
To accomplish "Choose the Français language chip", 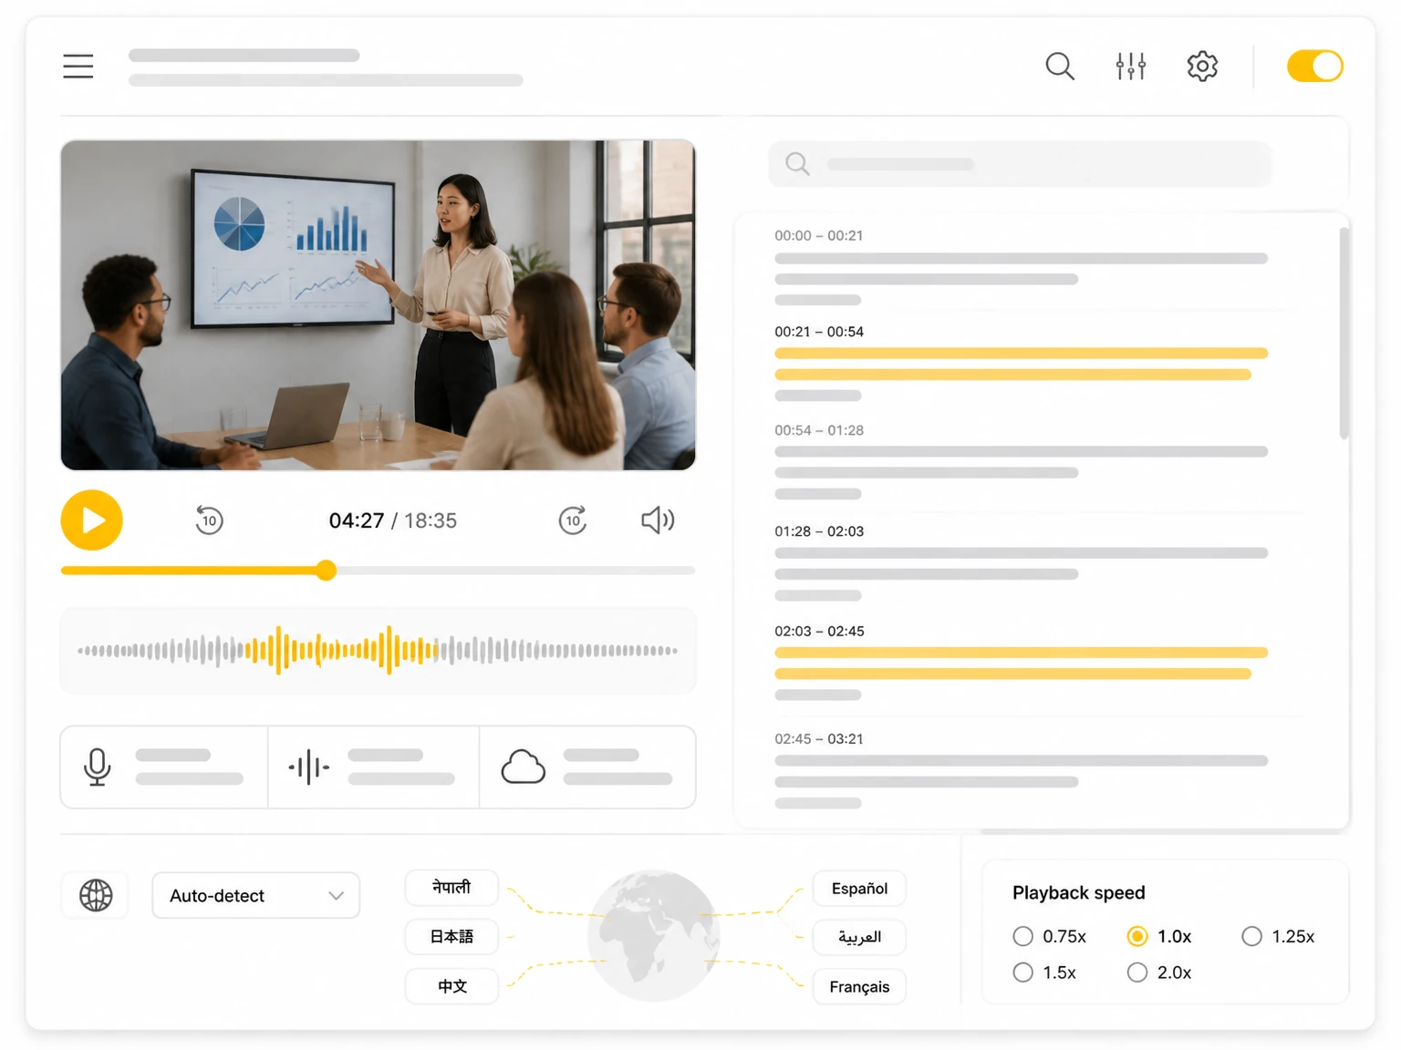I will coord(859,987).
